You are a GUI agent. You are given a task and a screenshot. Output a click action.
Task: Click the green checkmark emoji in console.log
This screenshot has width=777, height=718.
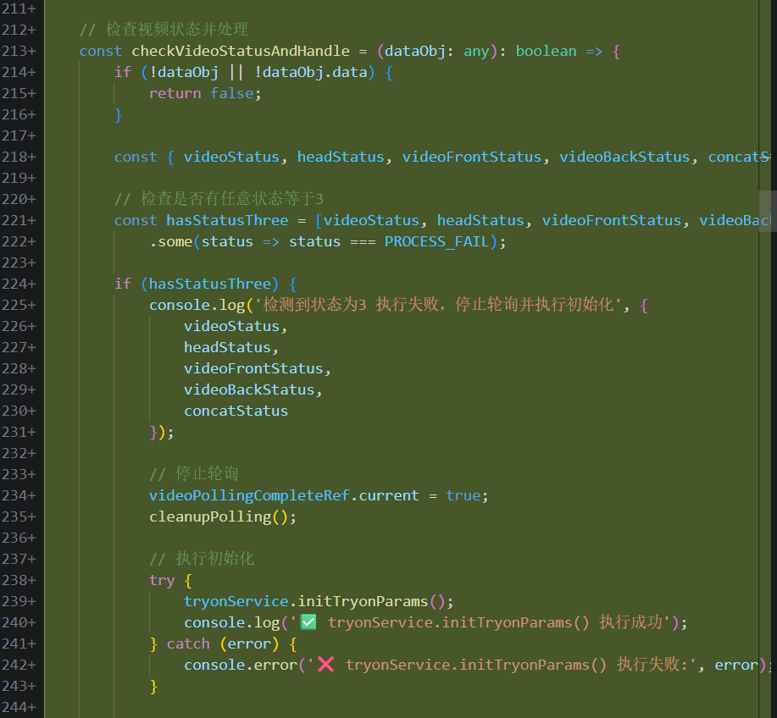tap(308, 622)
